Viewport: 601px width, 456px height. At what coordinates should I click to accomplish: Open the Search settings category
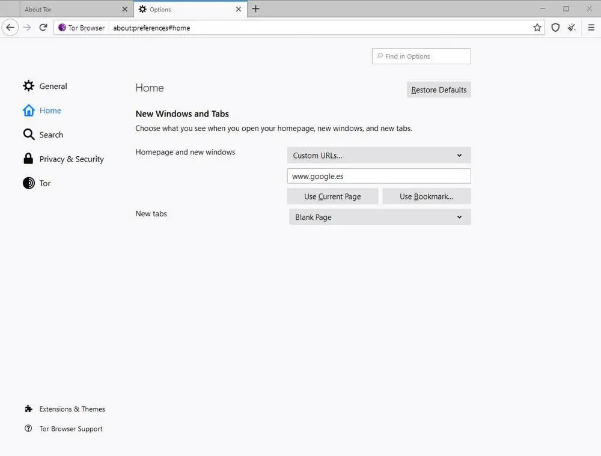(x=43, y=135)
